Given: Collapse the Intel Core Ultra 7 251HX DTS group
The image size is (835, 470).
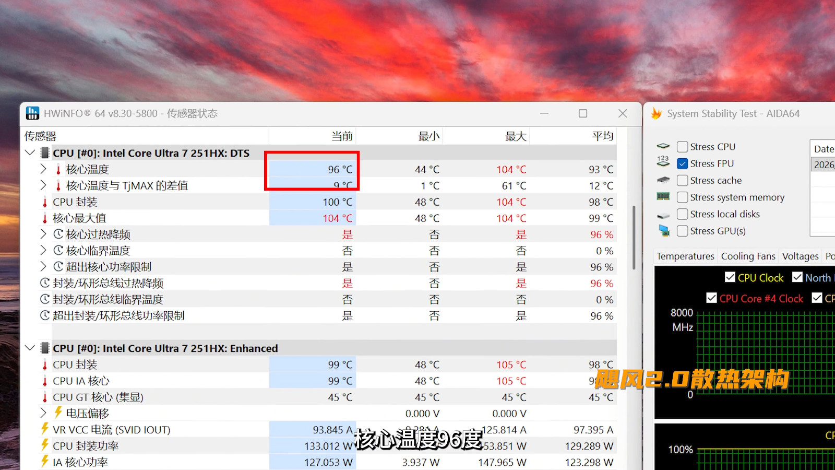Looking at the screenshot, I should click(30, 153).
